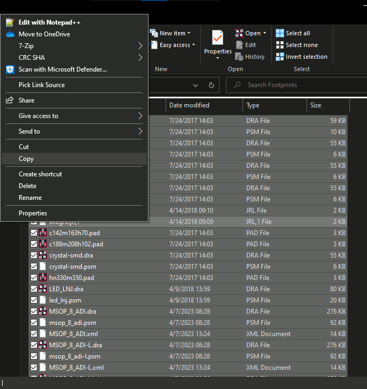Click the Microsoft Defender shield icon

click(10, 69)
